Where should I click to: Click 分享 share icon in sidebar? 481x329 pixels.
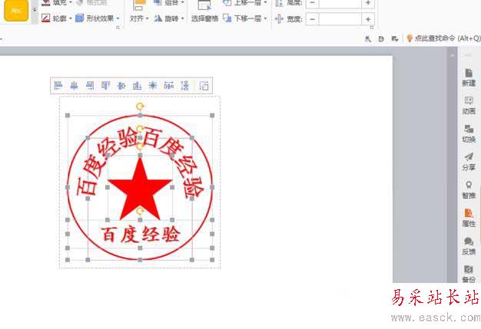click(x=469, y=162)
